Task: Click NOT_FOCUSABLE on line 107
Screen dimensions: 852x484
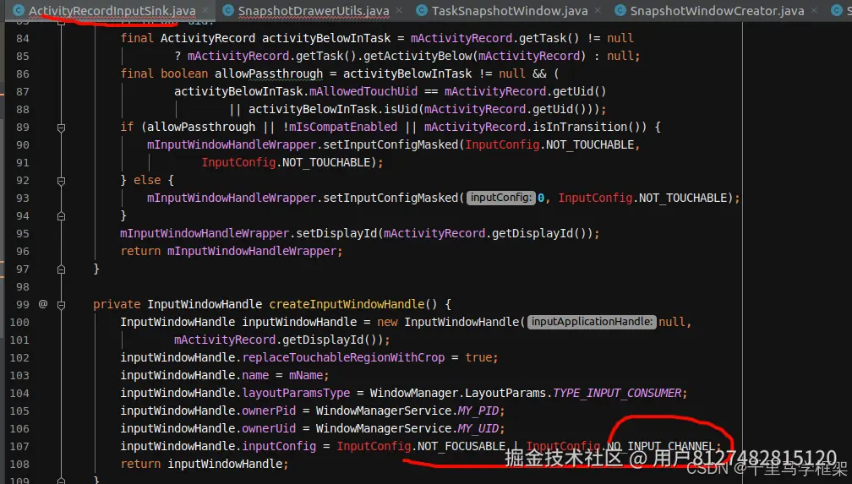Action: [461, 446]
